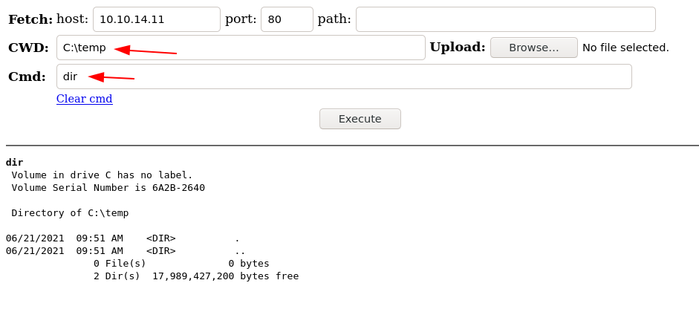Click the bold Fetch: label
Viewport: 699px width, 309px height.
30,19
